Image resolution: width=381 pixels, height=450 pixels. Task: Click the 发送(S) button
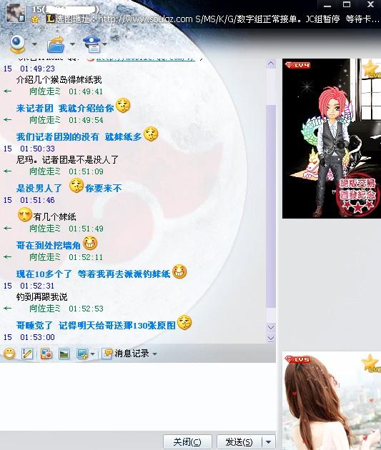(x=239, y=441)
